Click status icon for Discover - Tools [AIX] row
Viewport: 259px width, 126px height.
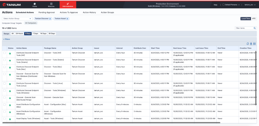[x=10, y=53]
